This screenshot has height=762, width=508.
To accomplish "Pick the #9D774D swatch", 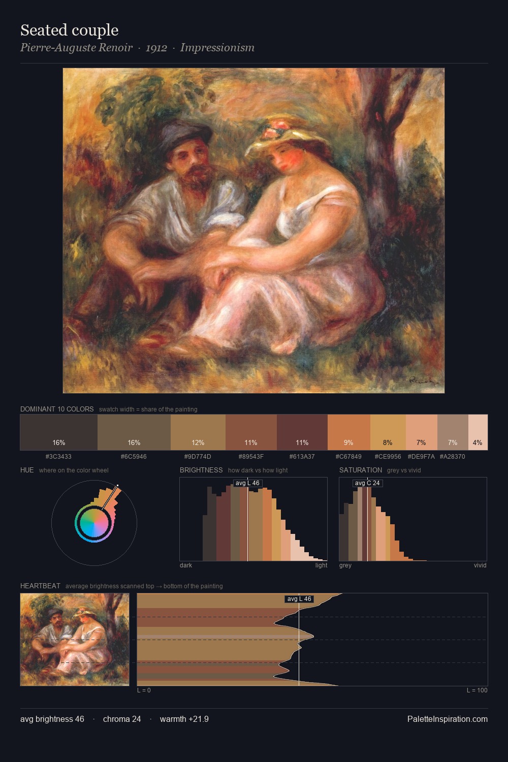I will (x=198, y=432).
